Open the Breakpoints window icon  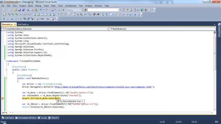52,19
